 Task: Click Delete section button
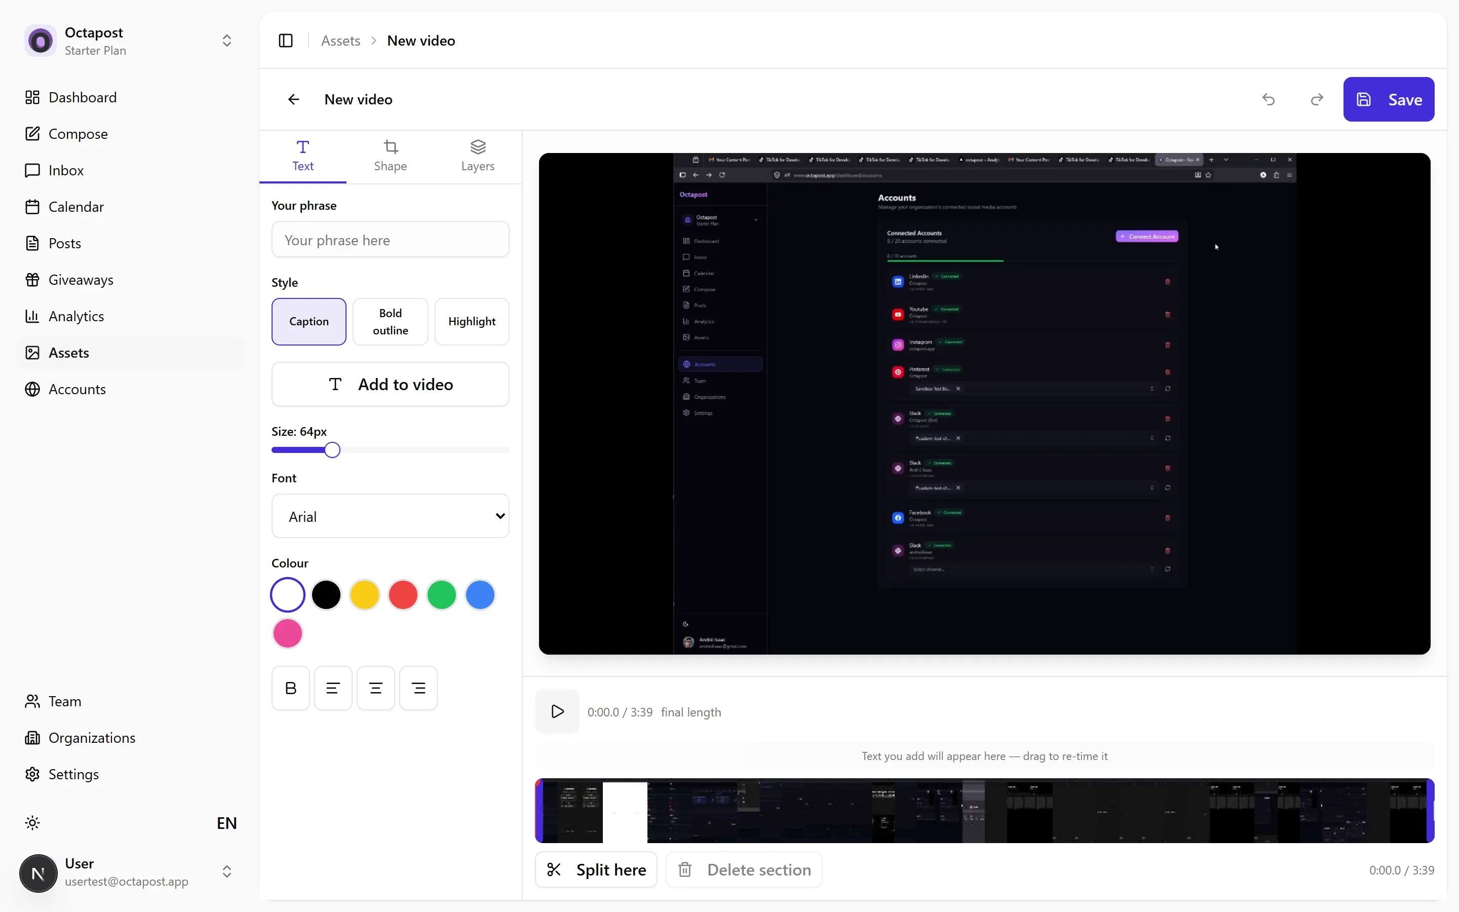point(744,870)
